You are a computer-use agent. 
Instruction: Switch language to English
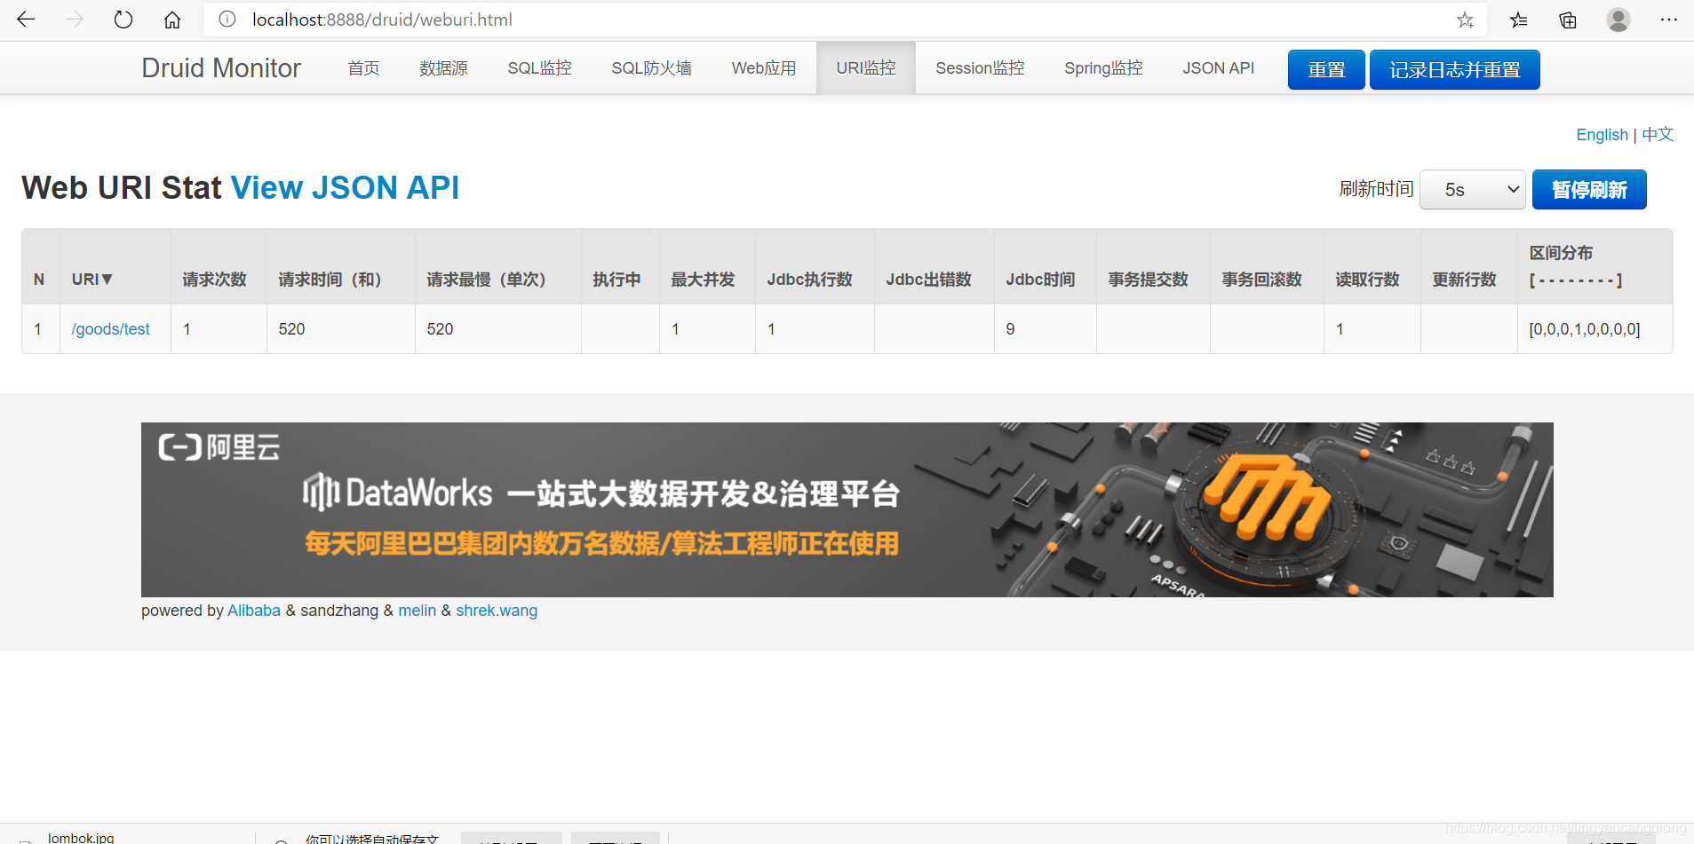(1602, 135)
